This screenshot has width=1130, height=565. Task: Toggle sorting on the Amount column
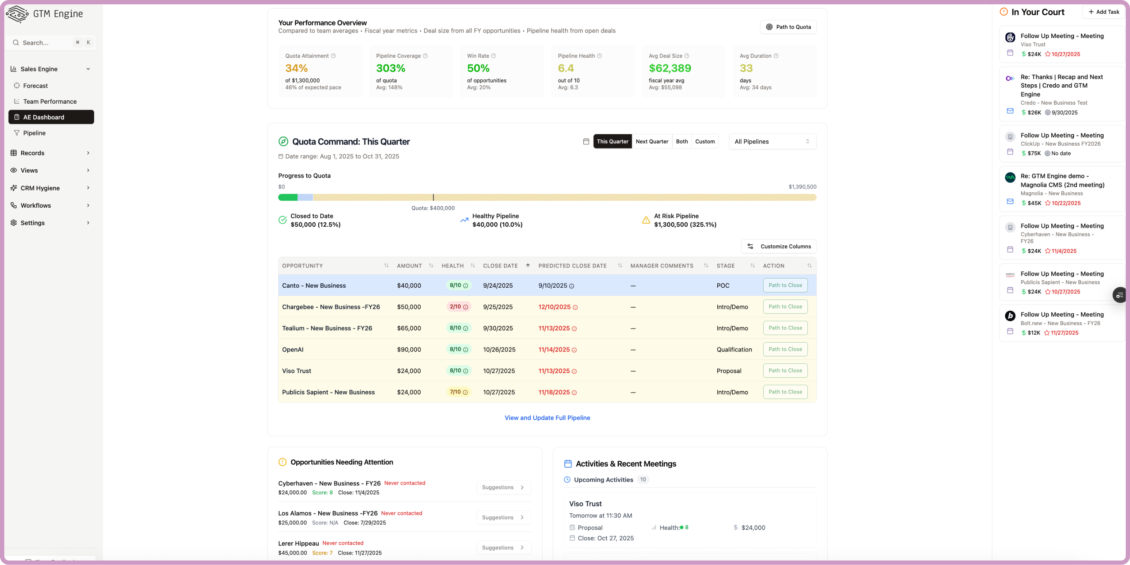[431, 265]
